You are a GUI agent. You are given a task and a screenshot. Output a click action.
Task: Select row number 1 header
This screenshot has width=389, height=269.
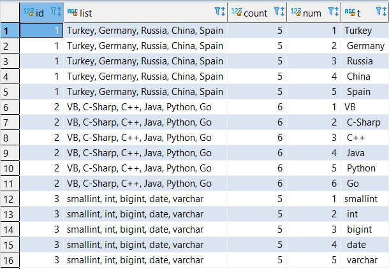point(10,31)
